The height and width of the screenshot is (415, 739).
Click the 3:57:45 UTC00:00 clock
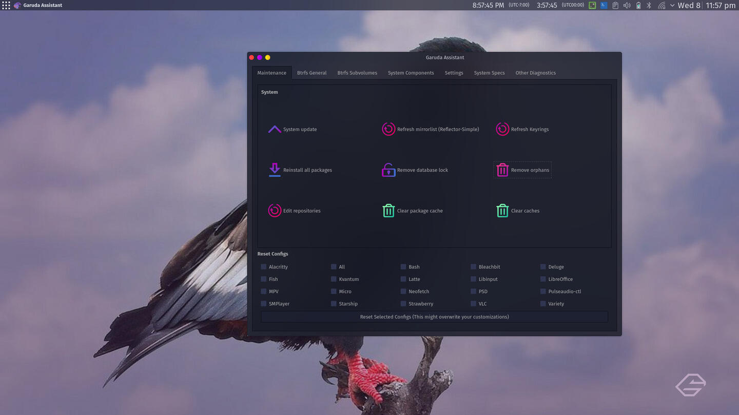(x=560, y=5)
